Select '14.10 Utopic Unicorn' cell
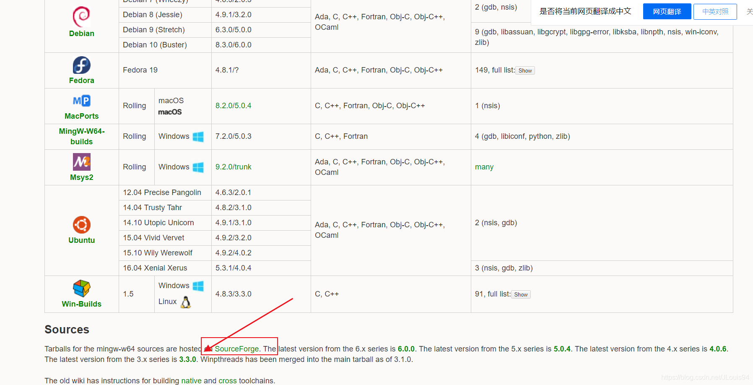 coord(165,223)
